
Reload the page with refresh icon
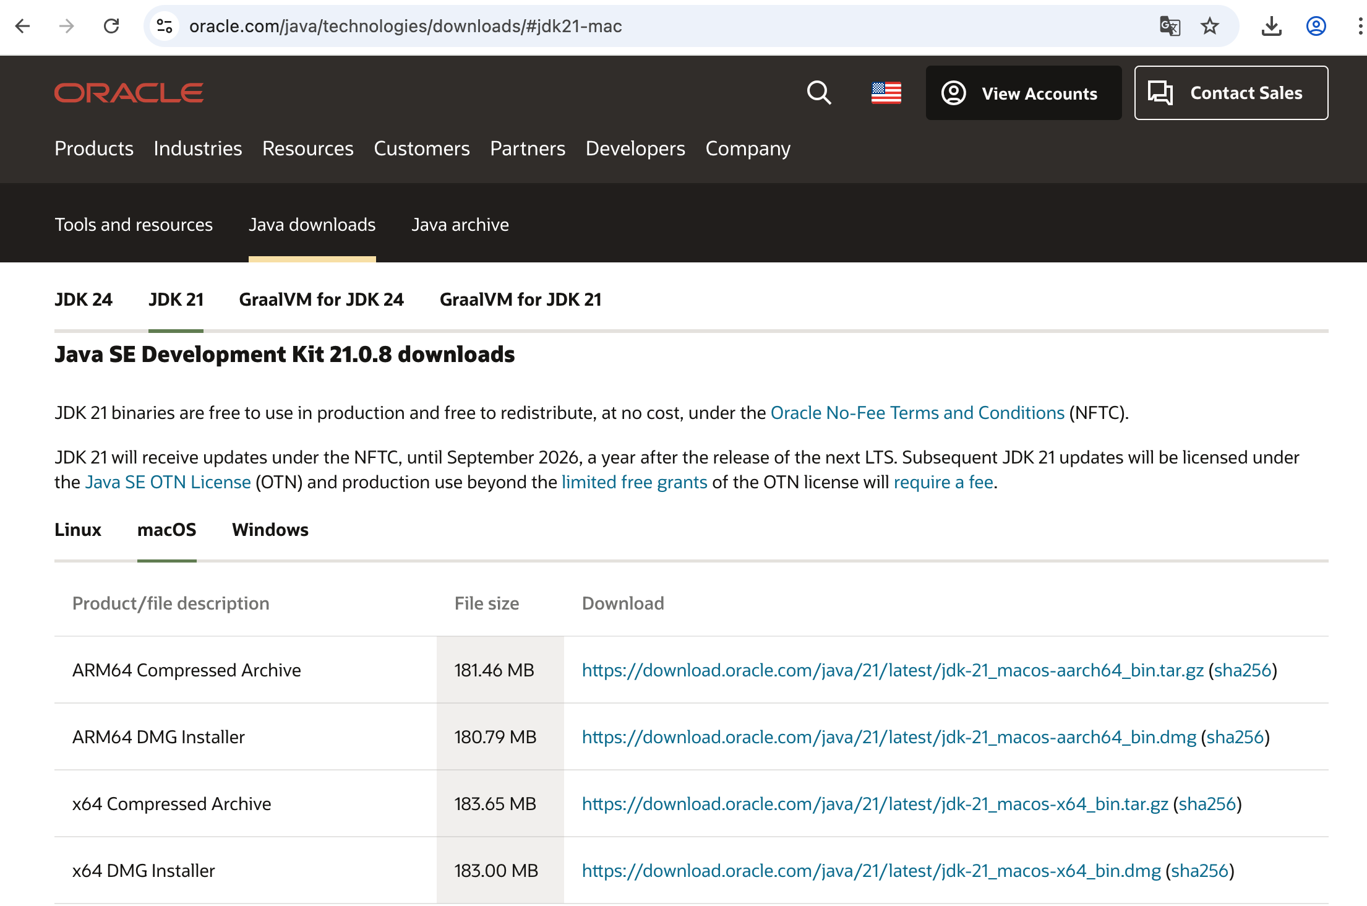pos(111,26)
